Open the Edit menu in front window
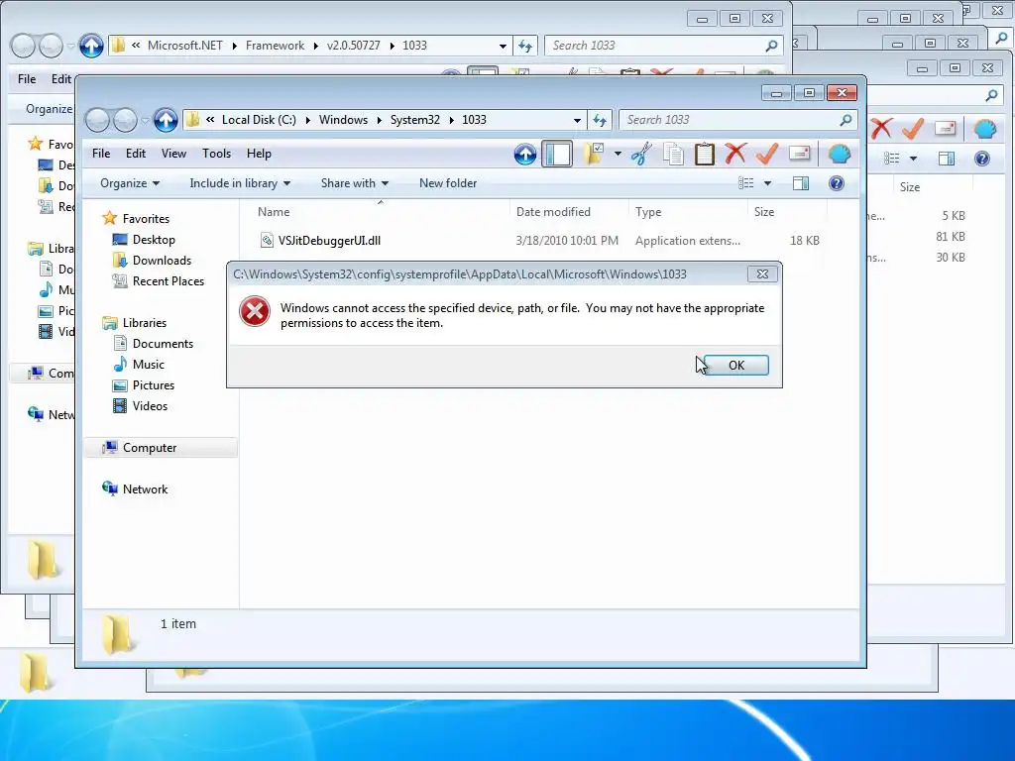Screen dimensions: 1015x761 pyautogui.click(x=135, y=154)
